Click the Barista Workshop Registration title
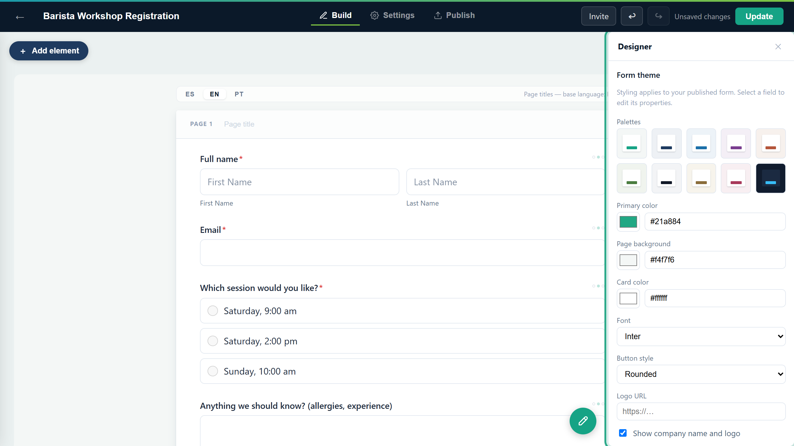This screenshot has width=794, height=446. (x=111, y=16)
